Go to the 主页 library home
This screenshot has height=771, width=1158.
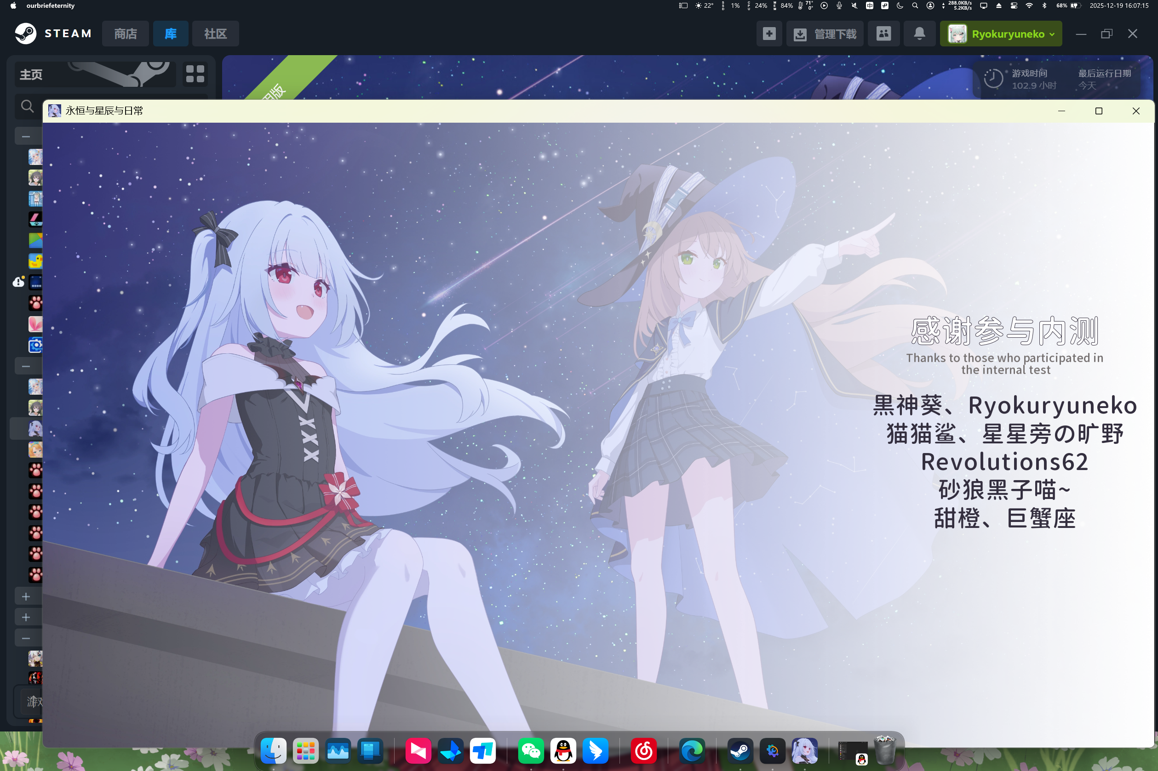(31, 74)
